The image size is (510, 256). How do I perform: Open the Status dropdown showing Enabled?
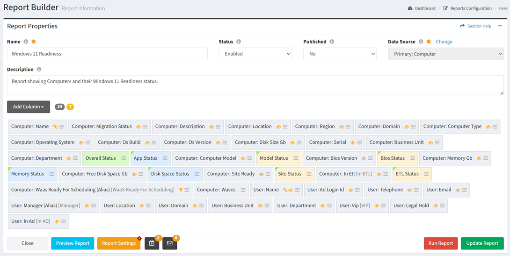point(255,54)
